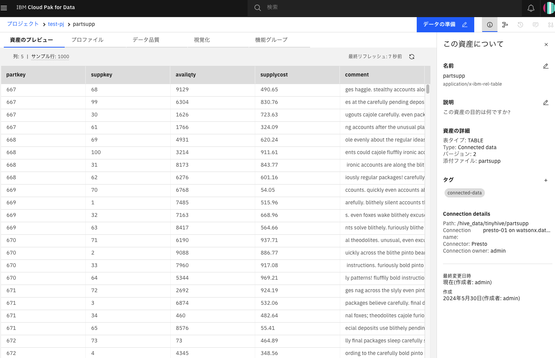The image size is (555, 358).
Task: Click comment 'nal foxes; theodolites cajole'
Action: 382,316
